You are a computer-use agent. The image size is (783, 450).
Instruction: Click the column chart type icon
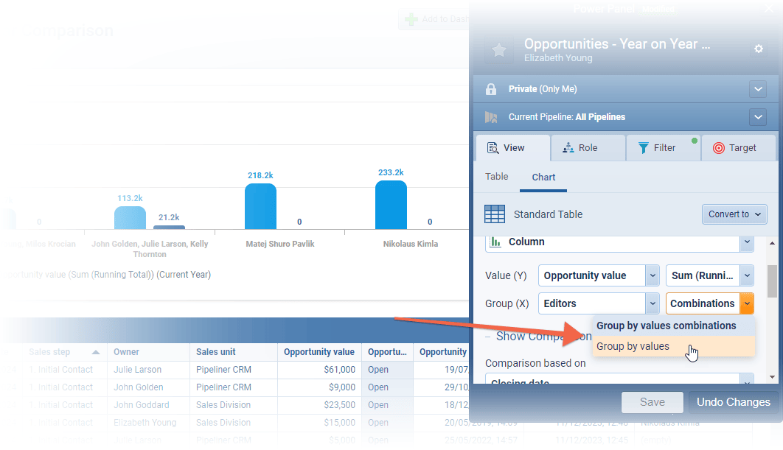496,242
